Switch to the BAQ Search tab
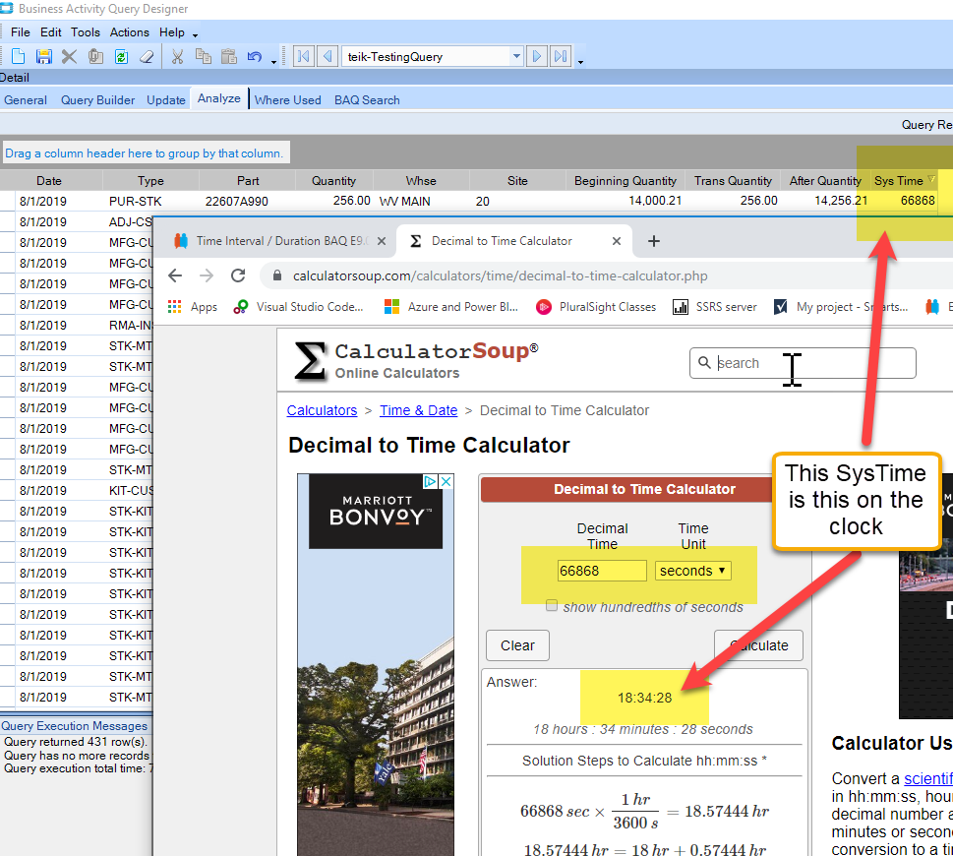The height and width of the screenshot is (856, 953). tap(367, 100)
